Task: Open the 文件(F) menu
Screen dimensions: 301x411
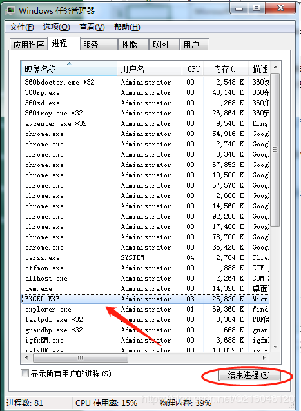Action: click(x=21, y=27)
